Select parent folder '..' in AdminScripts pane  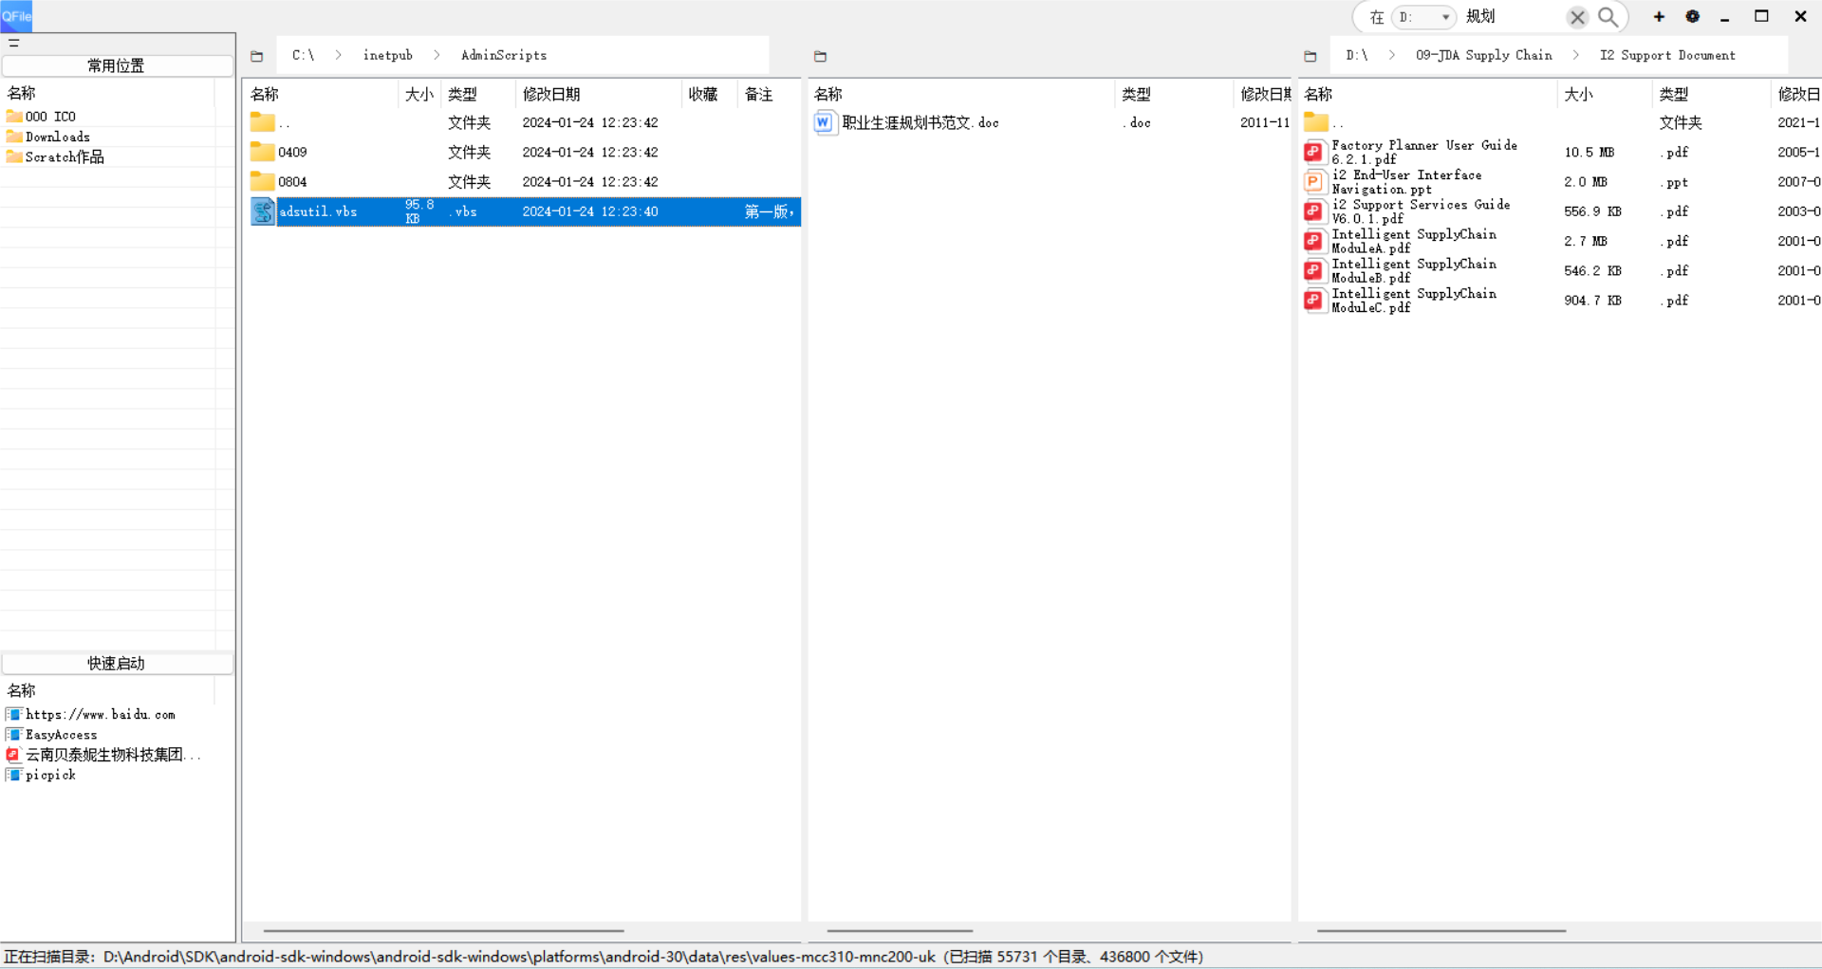coord(263,122)
